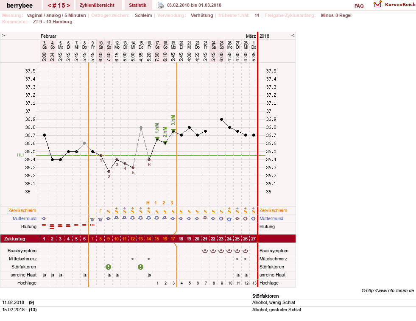Screen dimensions: 416x321
Task: Click the right Zervixschleim row label
Action: click(273, 210)
